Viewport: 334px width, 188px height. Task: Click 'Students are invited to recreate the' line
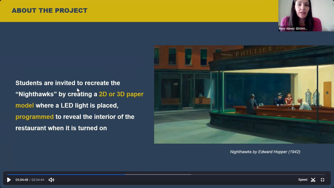(68, 83)
